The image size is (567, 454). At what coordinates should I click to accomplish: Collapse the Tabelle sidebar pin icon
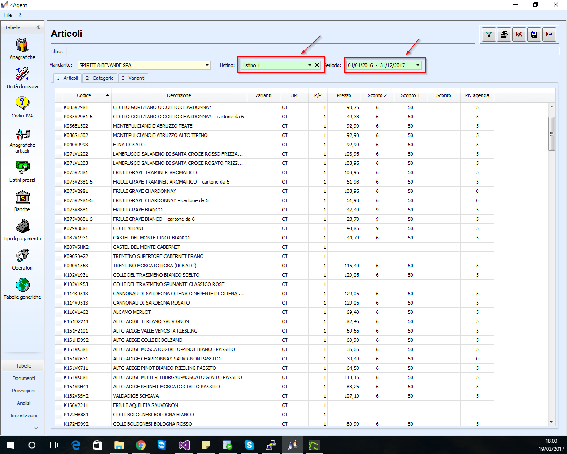(x=39, y=27)
